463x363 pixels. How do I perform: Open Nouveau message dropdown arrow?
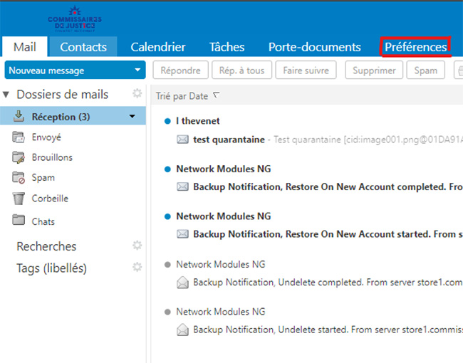click(x=137, y=70)
